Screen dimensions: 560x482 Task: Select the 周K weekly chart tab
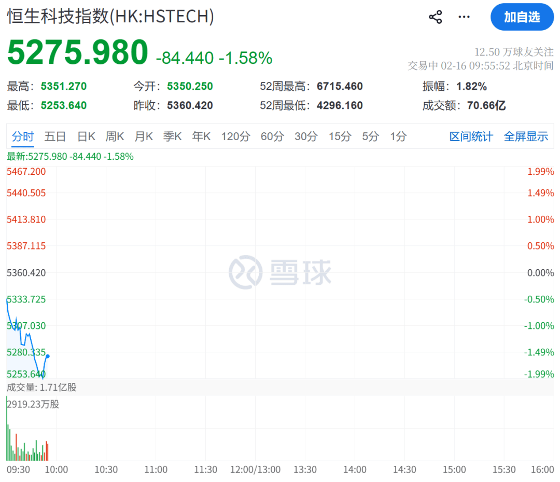(115, 136)
